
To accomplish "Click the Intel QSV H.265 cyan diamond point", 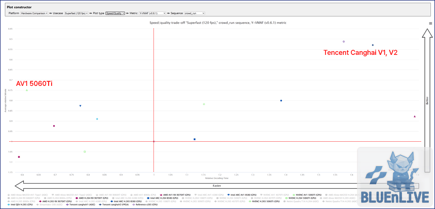I will point(97,119).
